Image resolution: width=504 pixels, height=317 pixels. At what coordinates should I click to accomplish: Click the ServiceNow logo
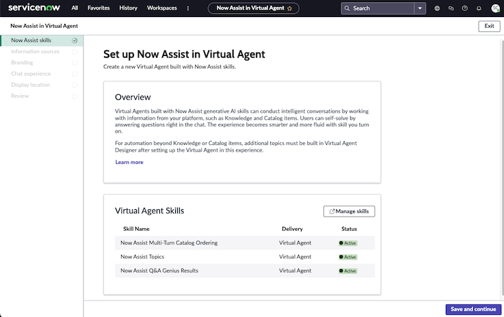[34, 8]
